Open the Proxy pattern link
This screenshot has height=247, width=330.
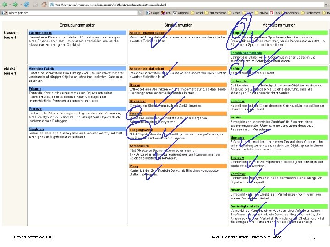point(134,166)
